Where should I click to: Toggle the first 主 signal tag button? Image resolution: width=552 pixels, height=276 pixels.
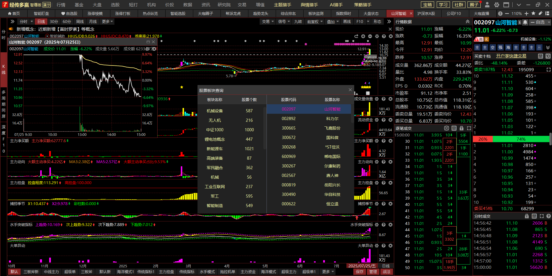[x=477, y=47]
